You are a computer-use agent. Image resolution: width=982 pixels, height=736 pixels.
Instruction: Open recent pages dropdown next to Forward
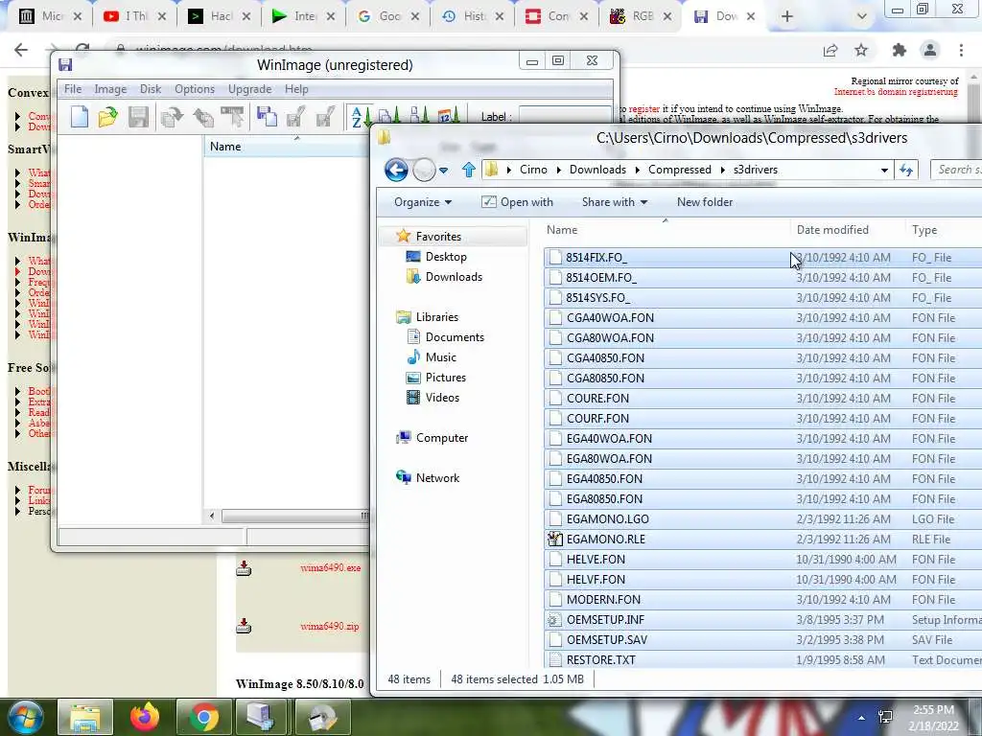tap(443, 170)
